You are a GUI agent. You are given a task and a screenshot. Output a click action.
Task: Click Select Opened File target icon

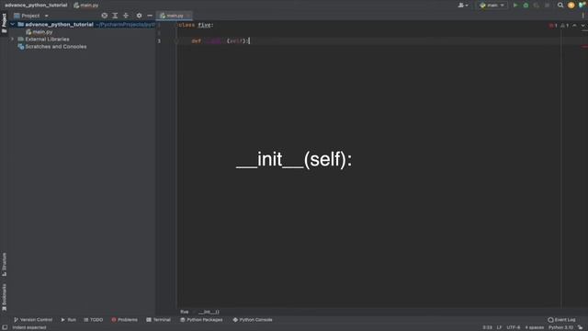click(x=104, y=16)
